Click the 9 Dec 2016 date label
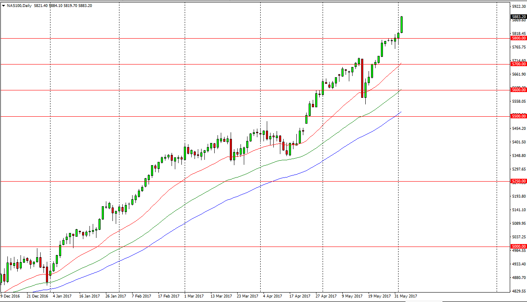 [x=11, y=296]
